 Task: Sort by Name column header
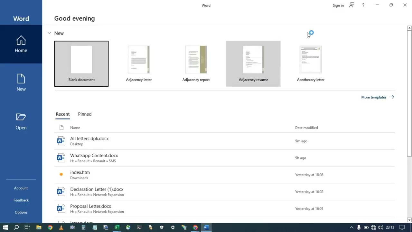75,128
